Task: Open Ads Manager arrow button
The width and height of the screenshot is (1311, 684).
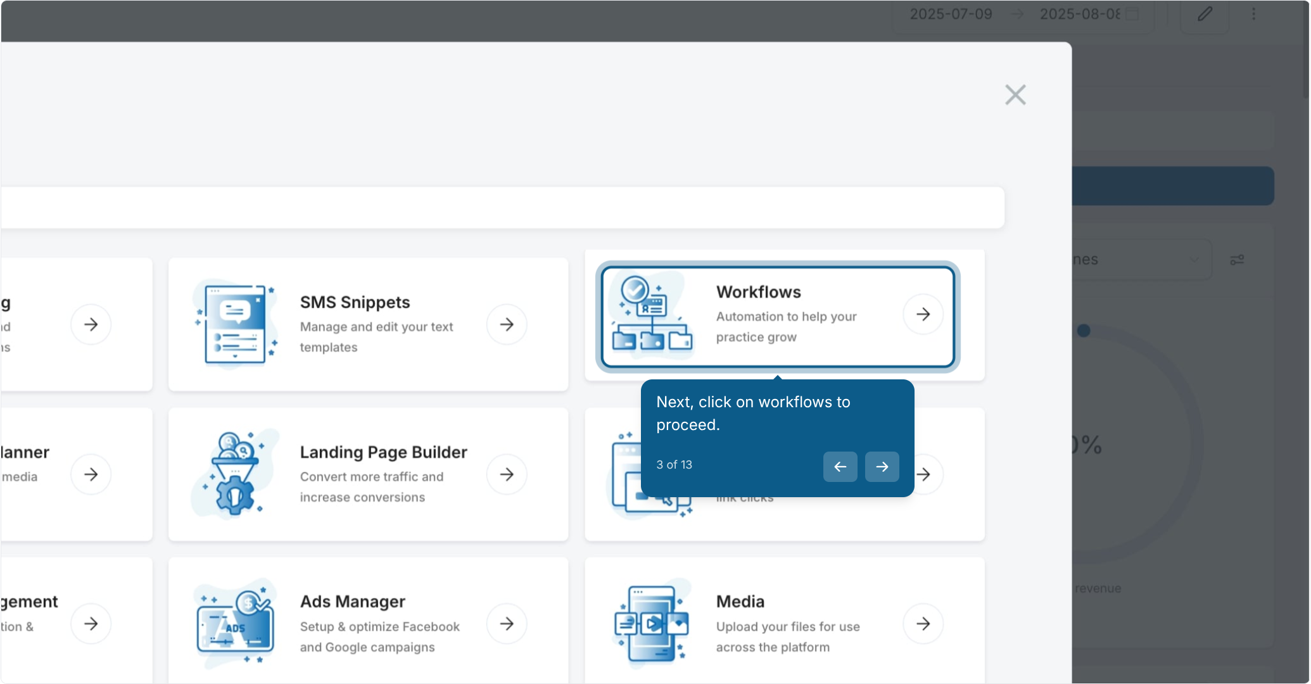Action: (x=507, y=624)
